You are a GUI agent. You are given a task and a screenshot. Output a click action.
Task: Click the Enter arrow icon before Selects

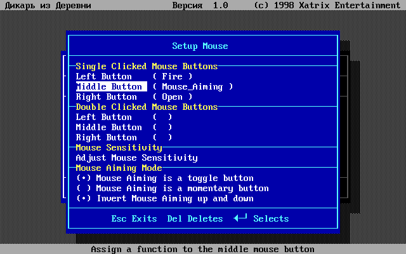click(x=240, y=218)
